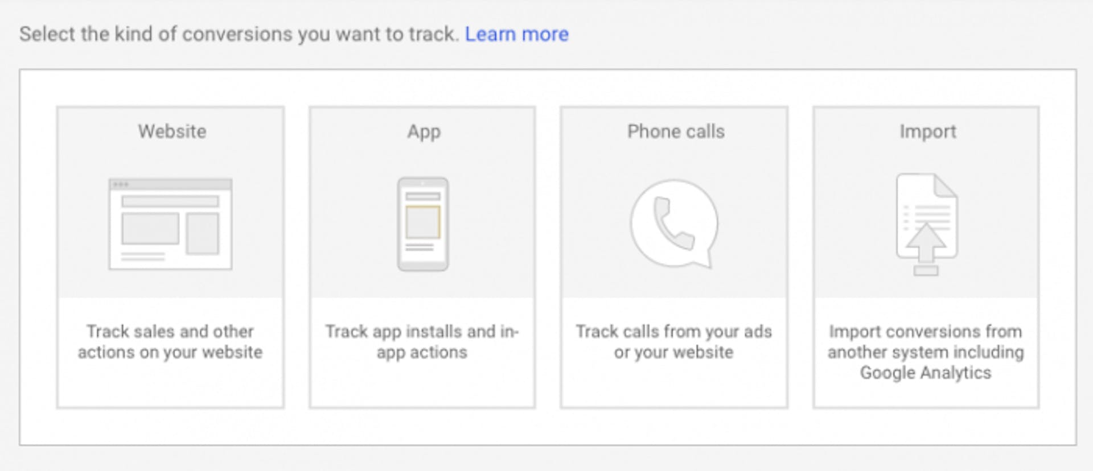Screen dimensions: 1093x471
Task: Click the upward arrow in Import icon
Action: pyautogui.click(x=926, y=243)
